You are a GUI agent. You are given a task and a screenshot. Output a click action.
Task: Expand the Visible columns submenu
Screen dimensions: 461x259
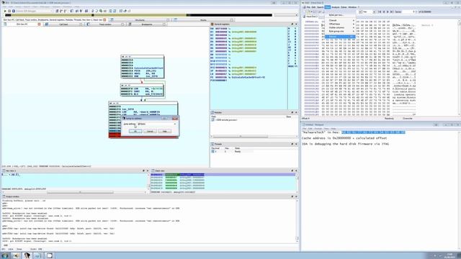pos(340,27)
